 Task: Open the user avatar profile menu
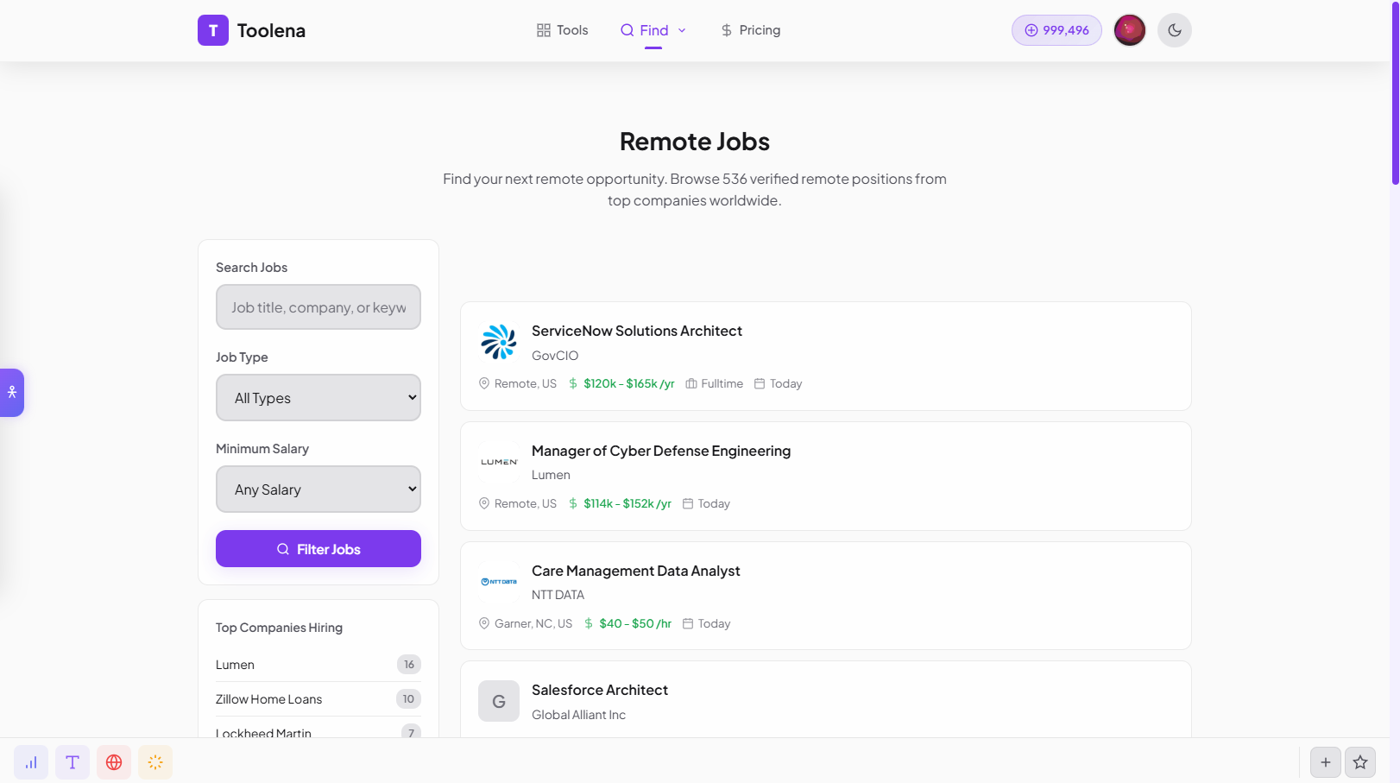(x=1130, y=30)
